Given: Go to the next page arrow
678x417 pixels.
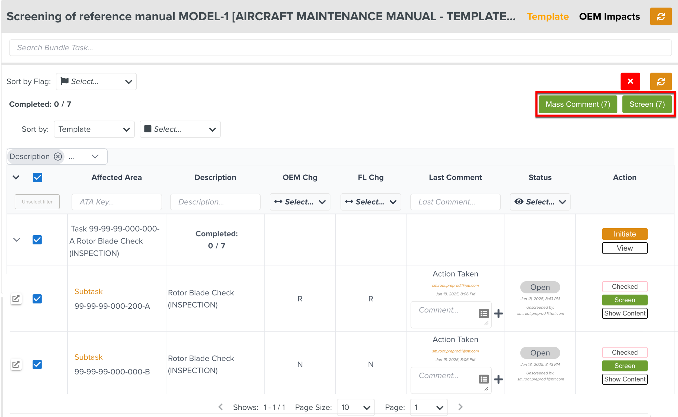Looking at the screenshot, I should coord(460,407).
